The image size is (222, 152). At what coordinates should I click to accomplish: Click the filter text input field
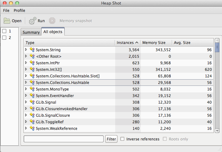63,139
